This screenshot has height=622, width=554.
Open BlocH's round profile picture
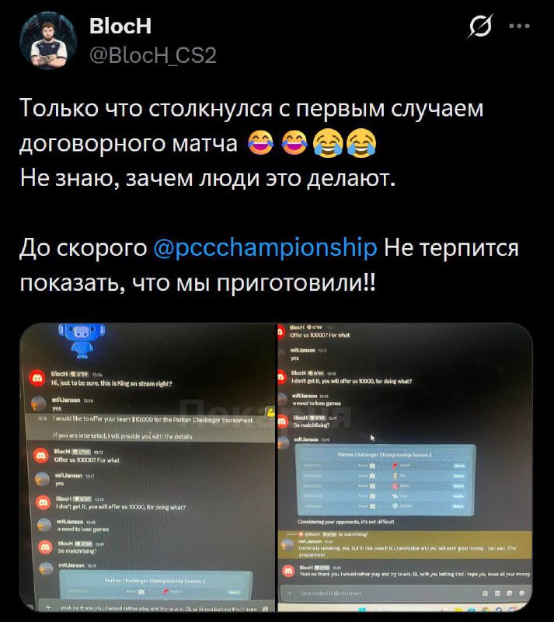point(48,41)
